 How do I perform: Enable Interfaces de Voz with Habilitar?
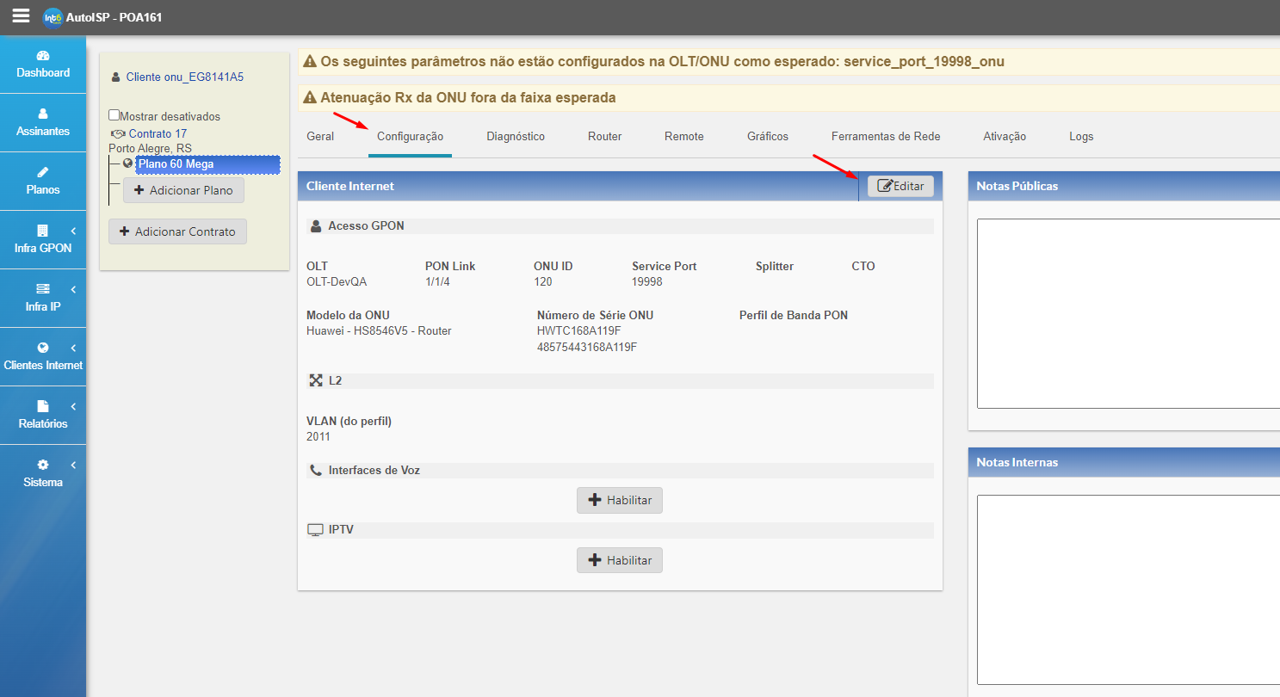point(619,500)
